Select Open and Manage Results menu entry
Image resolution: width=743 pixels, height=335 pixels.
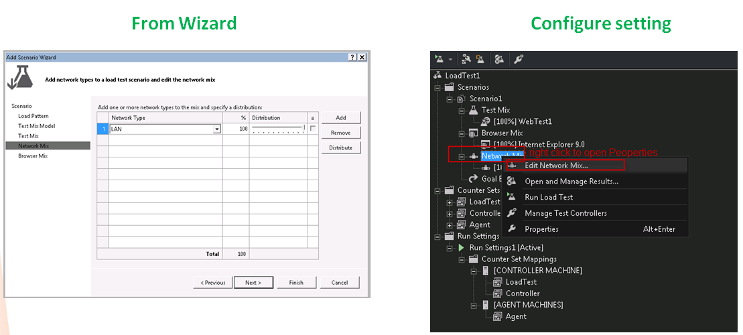(571, 182)
